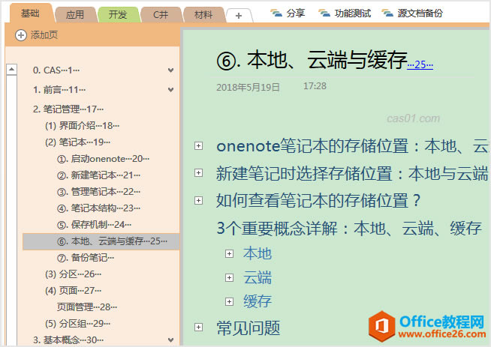Click the page title ⑥. 本地、云端与缓存
The image size is (491, 347).
[312, 60]
